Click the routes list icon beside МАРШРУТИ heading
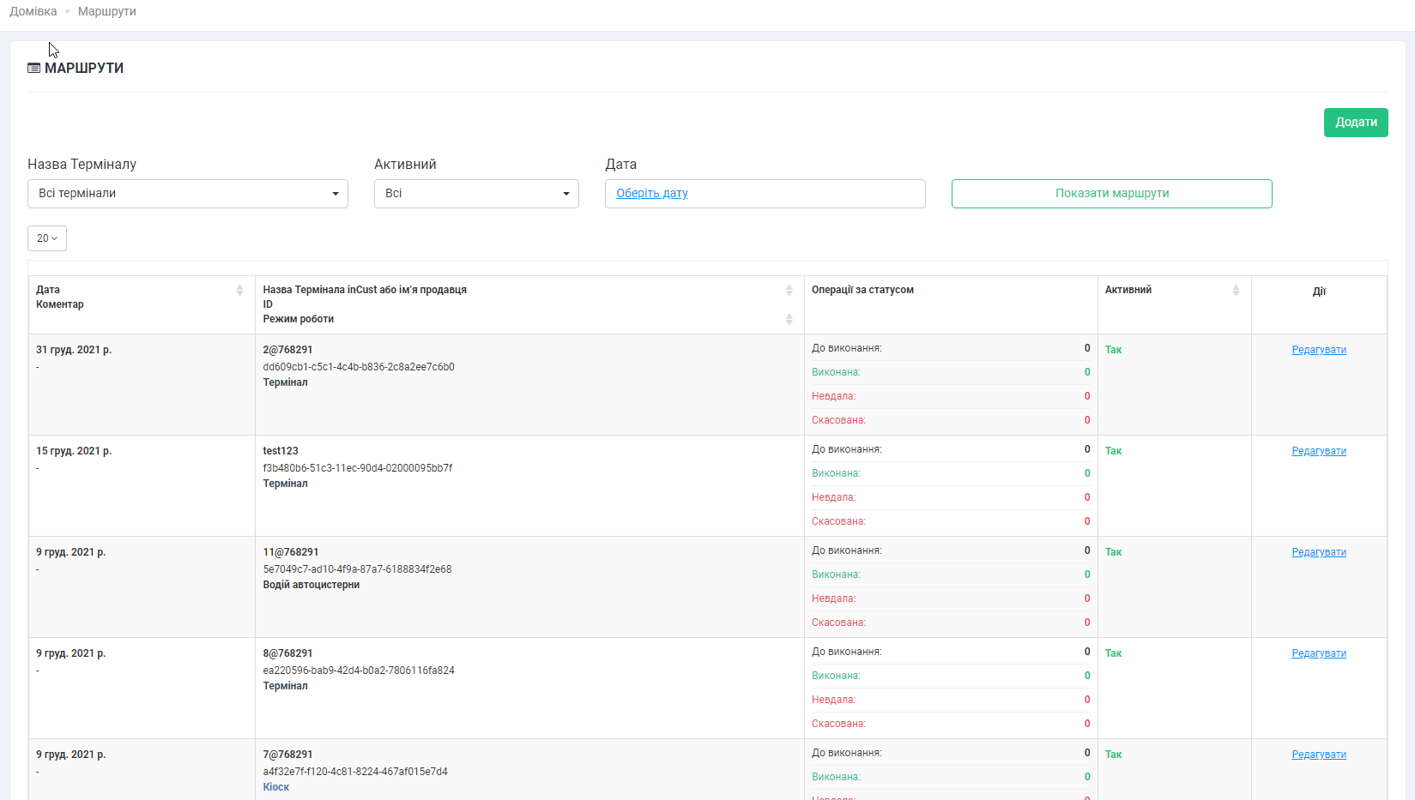Screen dimensions: 1415x800 click(x=33, y=69)
